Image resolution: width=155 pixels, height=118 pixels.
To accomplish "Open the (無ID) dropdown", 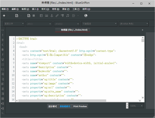I will click(x=39, y=24).
